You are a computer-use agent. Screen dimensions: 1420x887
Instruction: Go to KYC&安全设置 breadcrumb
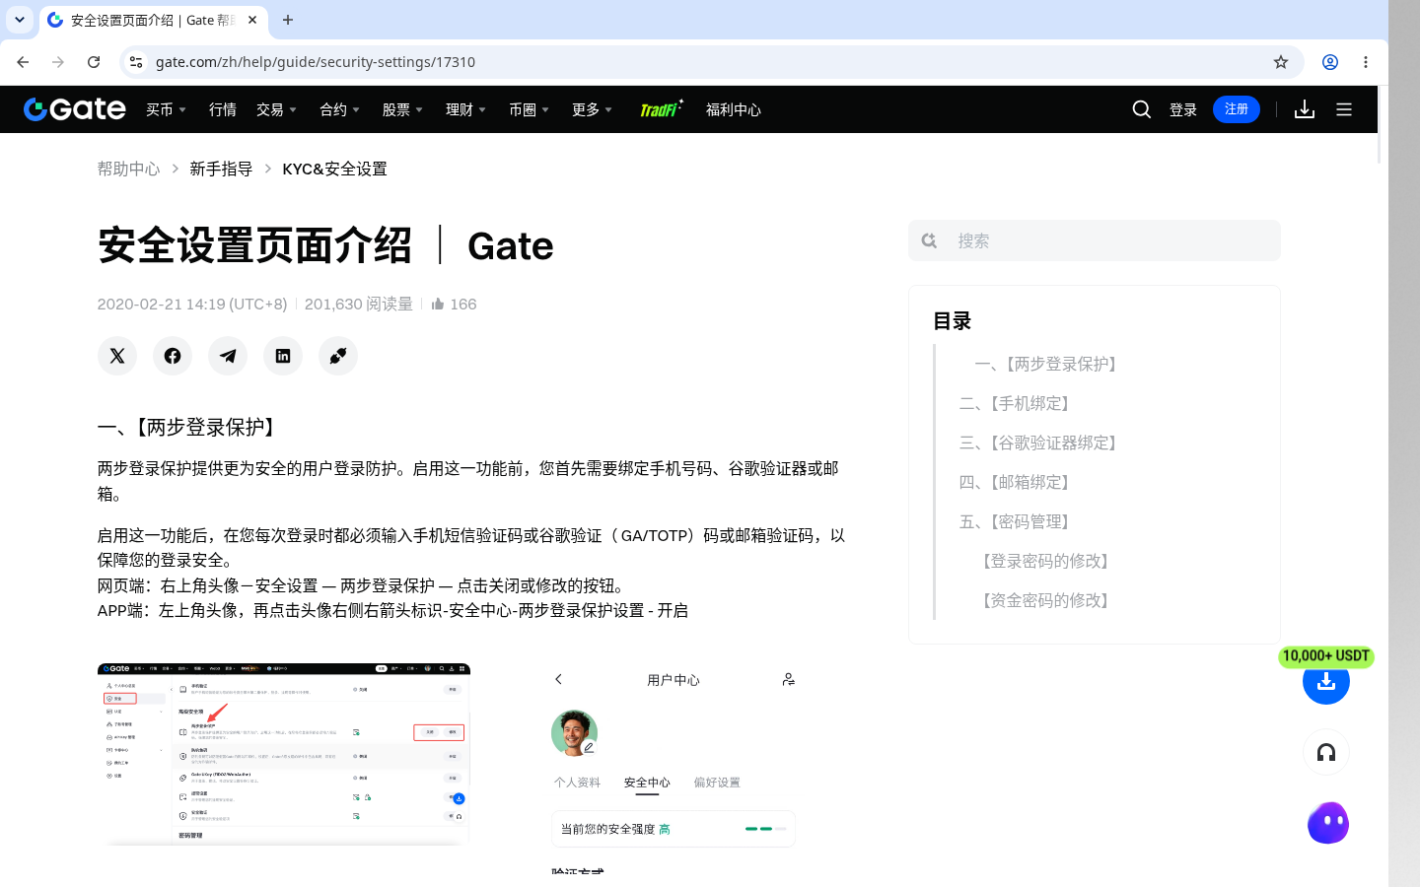pos(334,169)
